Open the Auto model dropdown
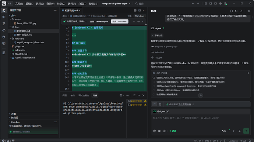 pyautogui.click(x=225, y=131)
